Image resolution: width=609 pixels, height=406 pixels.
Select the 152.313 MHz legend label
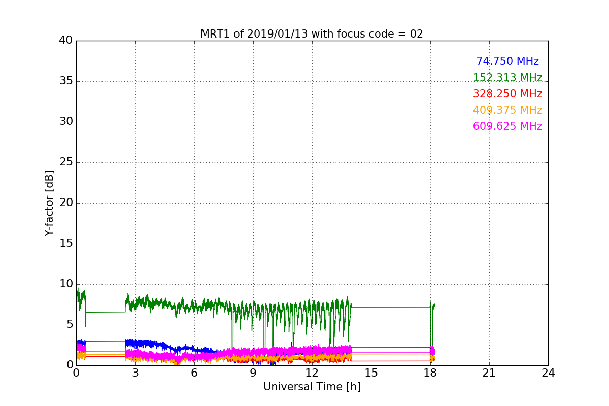507,78
